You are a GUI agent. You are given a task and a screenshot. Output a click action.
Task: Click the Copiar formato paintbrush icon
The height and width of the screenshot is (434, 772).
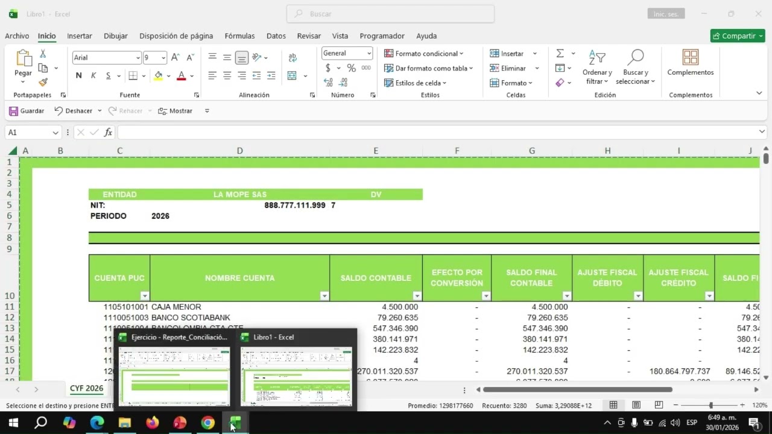click(43, 82)
